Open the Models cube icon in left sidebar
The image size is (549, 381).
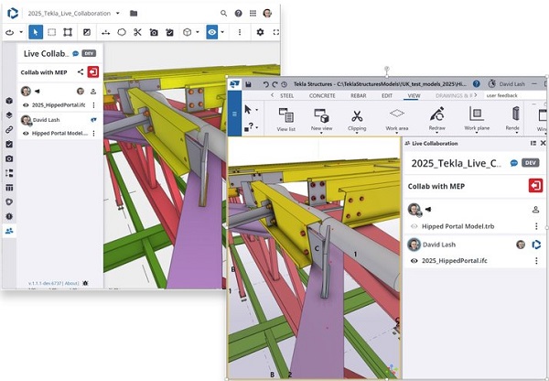[9, 101]
